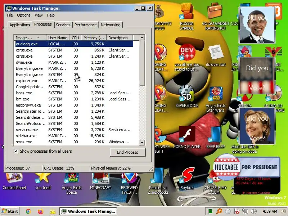The width and height of the screenshot is (288, 216).
Task: Select the money bag desktop icon
Action: [159, 12]
